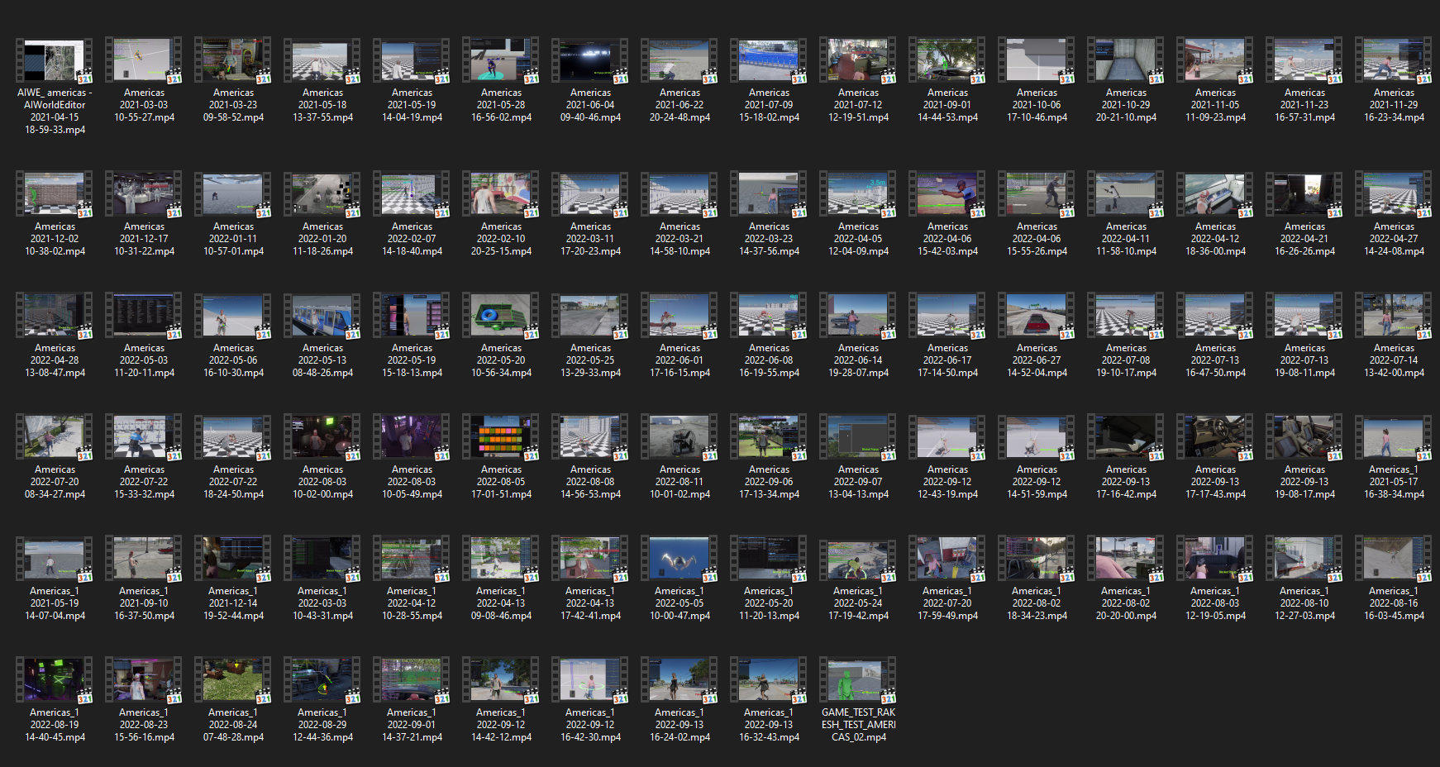
Task: Click Americas_1 2022-08-16 16-03-45.mp4 file
Action: tap(1394, 578)
